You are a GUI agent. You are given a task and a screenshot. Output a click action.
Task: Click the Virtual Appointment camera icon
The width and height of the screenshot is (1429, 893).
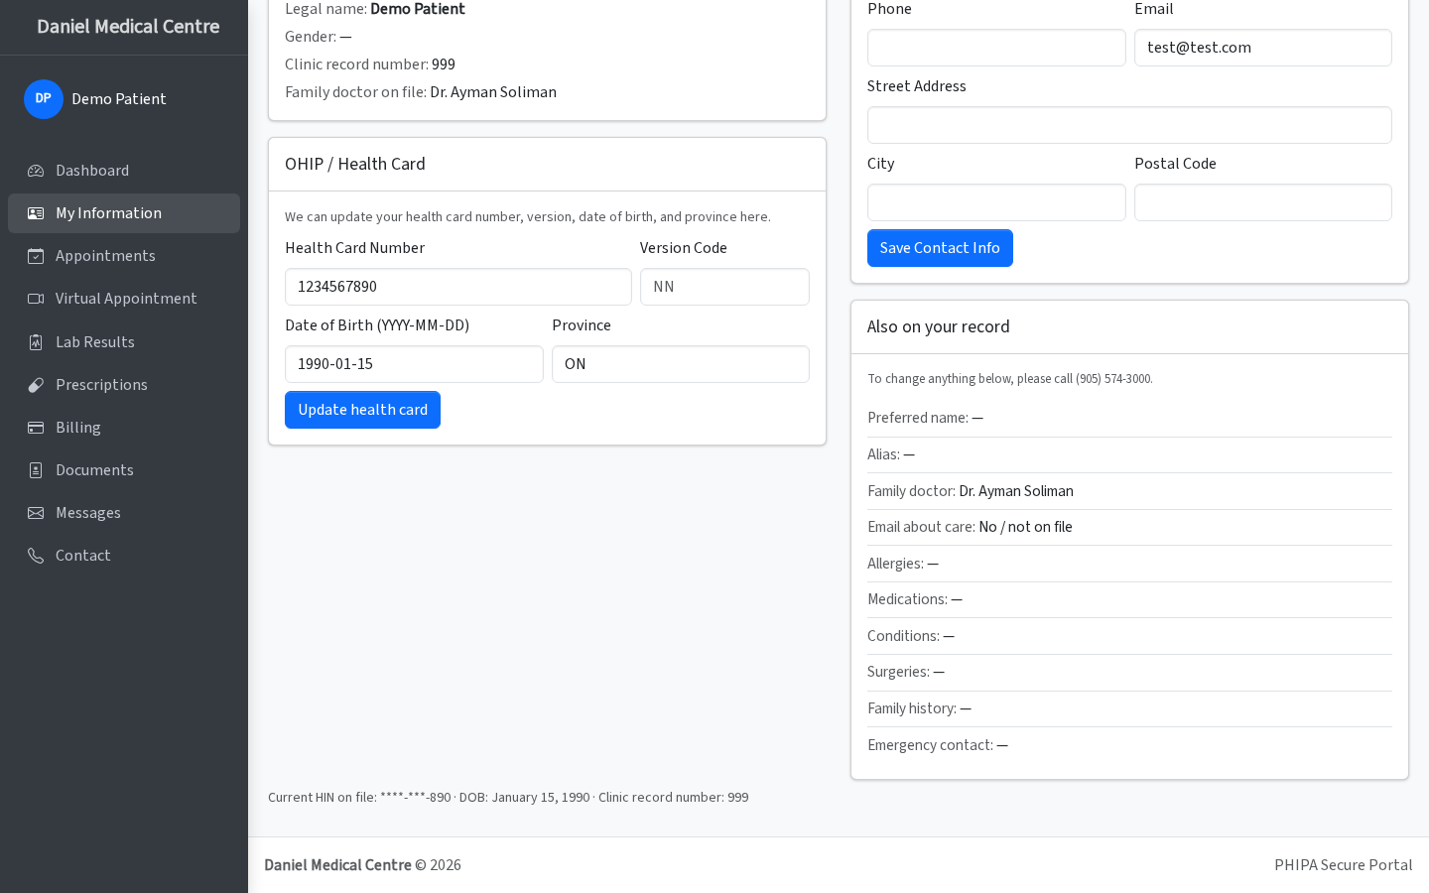point(36,299)
